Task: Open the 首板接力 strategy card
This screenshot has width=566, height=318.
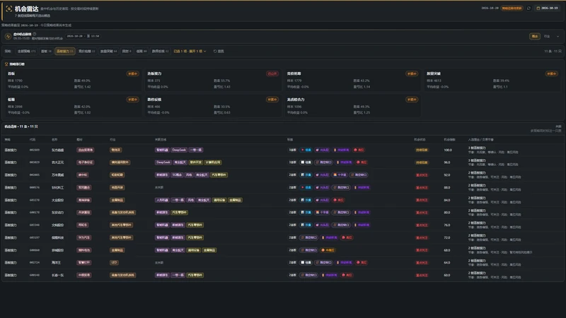Action: (213, 80)
